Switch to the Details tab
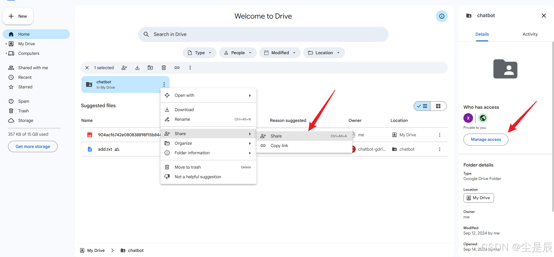554x257 pixels. [482, 34]
